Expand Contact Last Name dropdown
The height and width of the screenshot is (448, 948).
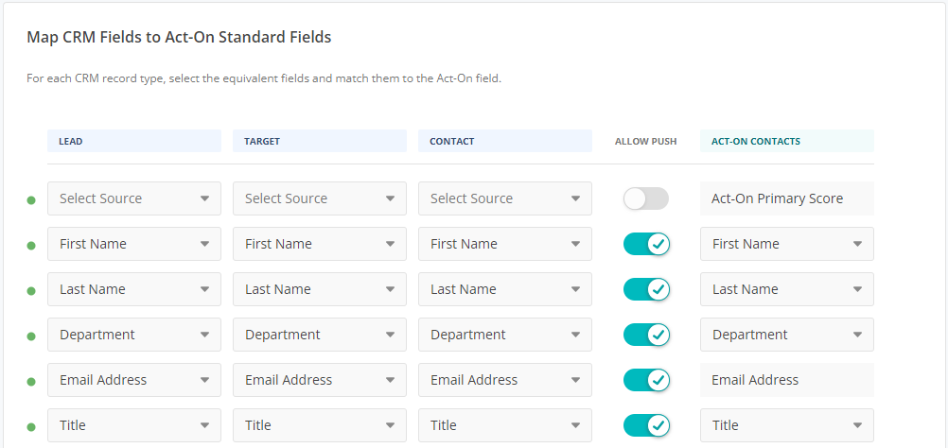click(505, 289)
